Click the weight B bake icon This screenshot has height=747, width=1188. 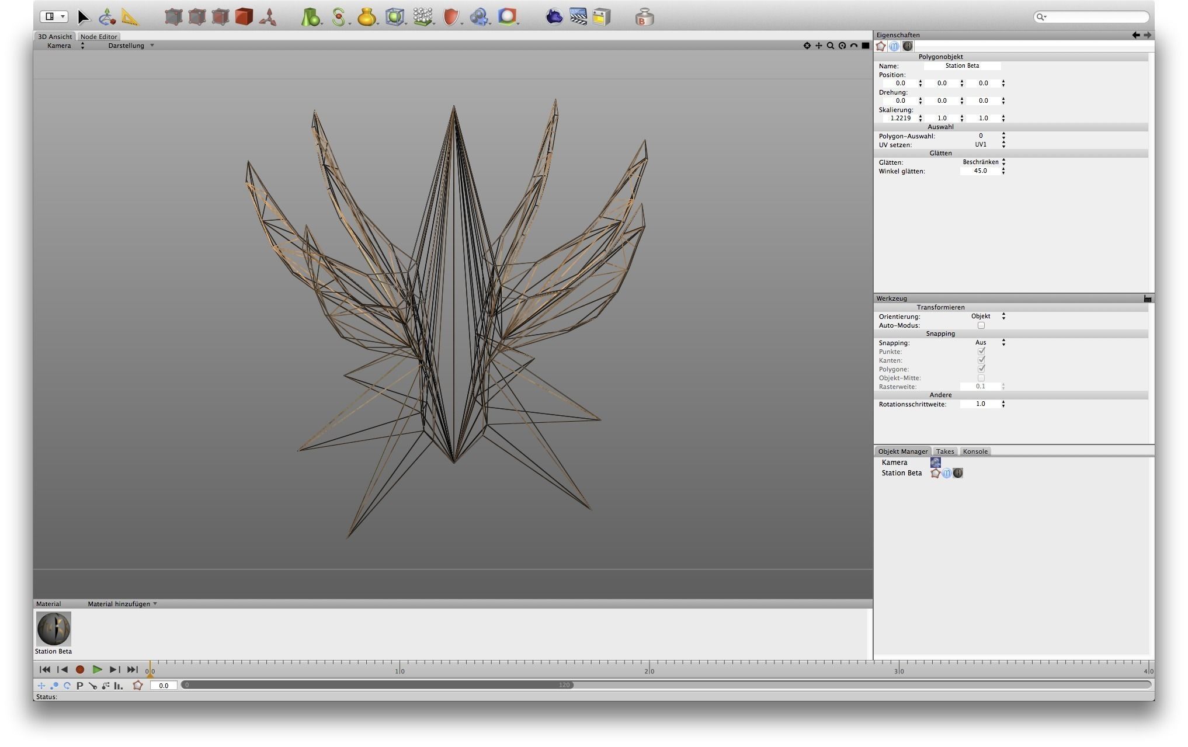tap(644, 18)
